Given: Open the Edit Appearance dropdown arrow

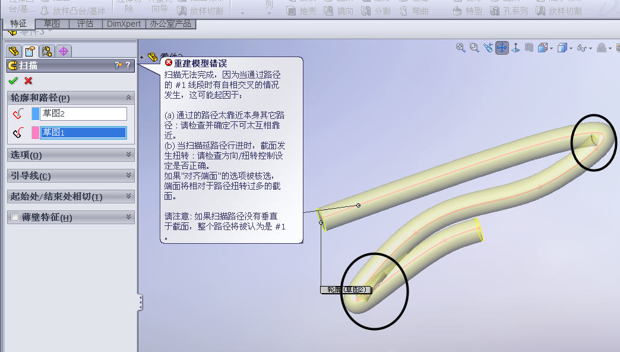Looking at the screenshot, I should pos(610,49).
